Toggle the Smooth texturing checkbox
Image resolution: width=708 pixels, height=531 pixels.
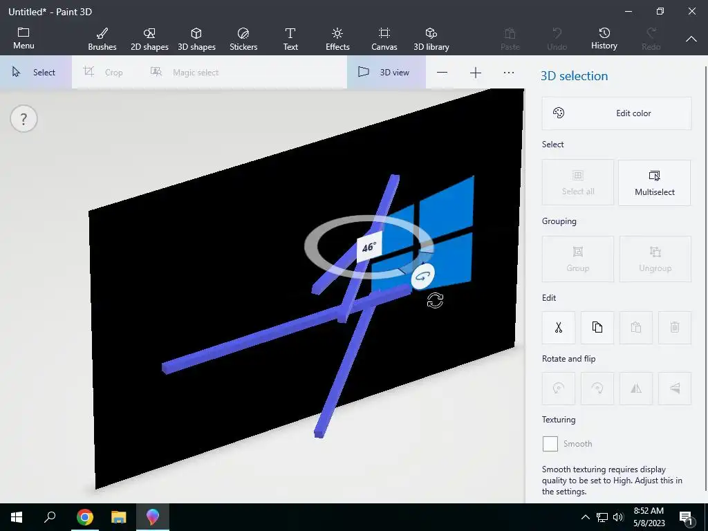point(550,444)
